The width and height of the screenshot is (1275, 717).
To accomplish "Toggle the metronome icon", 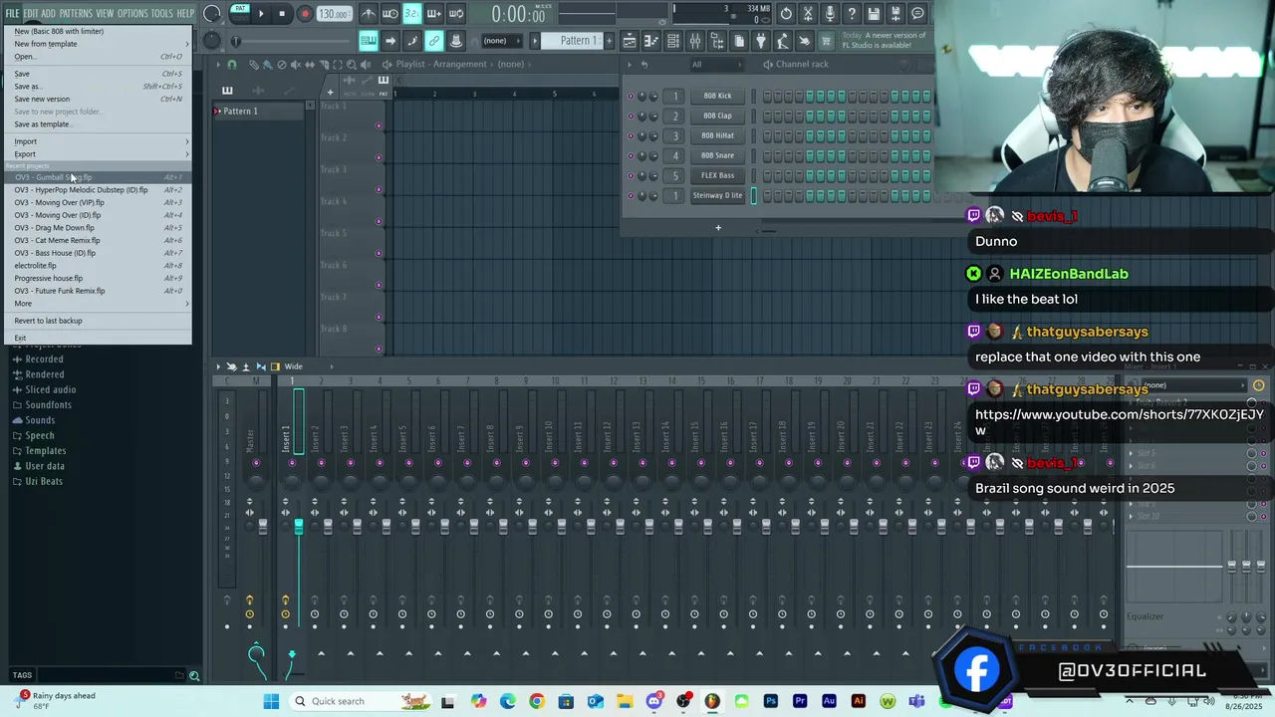I will pyautogui.click(x=369, y=14).
